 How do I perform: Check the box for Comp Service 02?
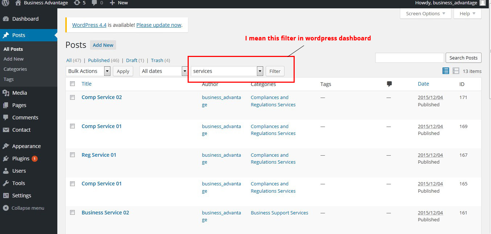pos(73,98)
